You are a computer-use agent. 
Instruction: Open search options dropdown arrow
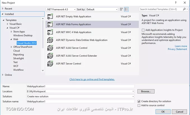pos(187,9)
